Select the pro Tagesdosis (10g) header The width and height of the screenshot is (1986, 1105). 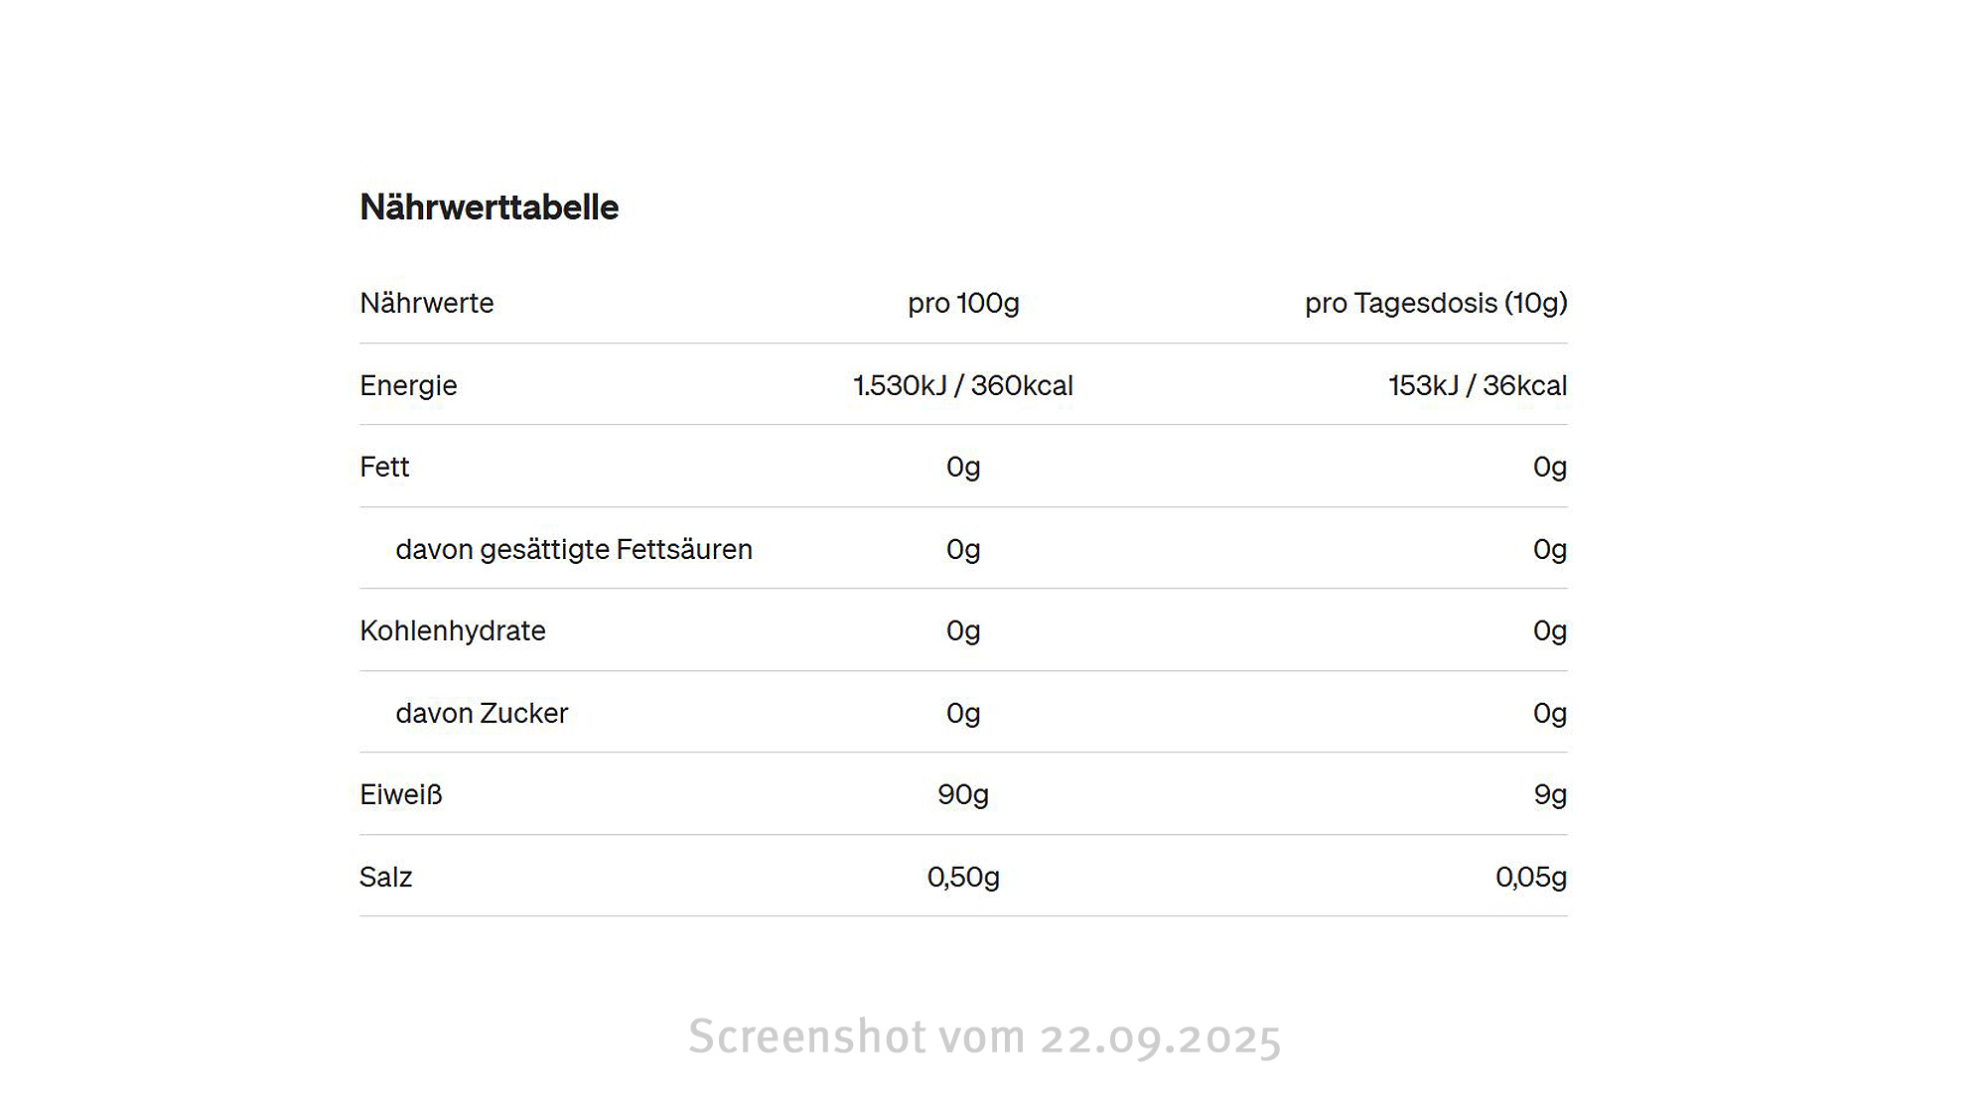point(1435,303)
